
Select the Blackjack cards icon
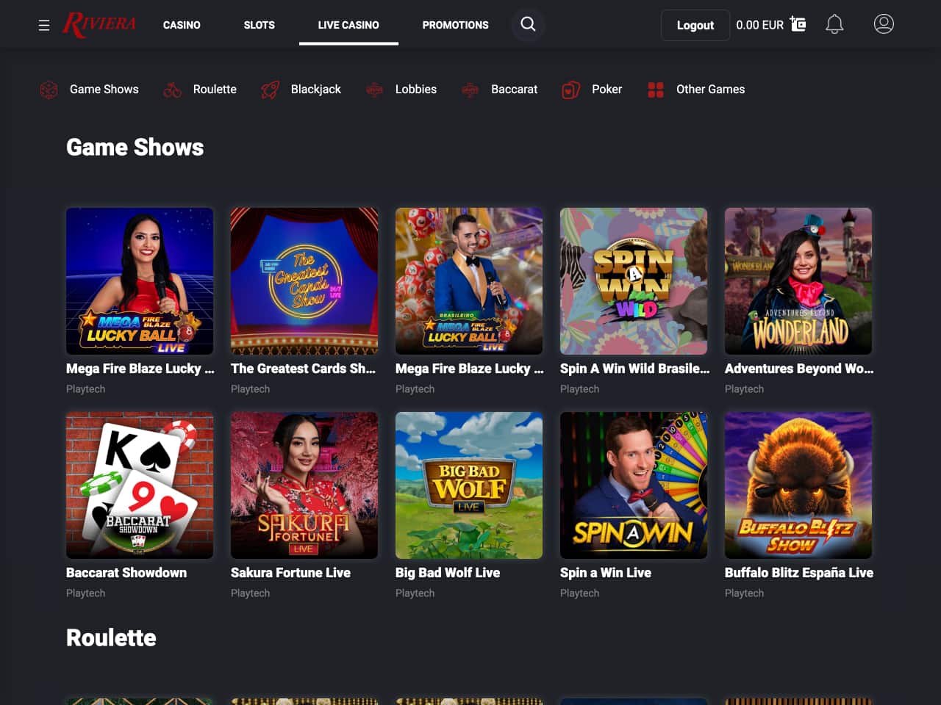click(270, 90)
